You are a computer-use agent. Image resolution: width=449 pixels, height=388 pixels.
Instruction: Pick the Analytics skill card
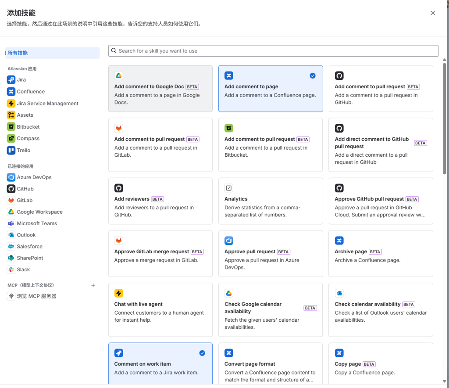click(271, 201)
